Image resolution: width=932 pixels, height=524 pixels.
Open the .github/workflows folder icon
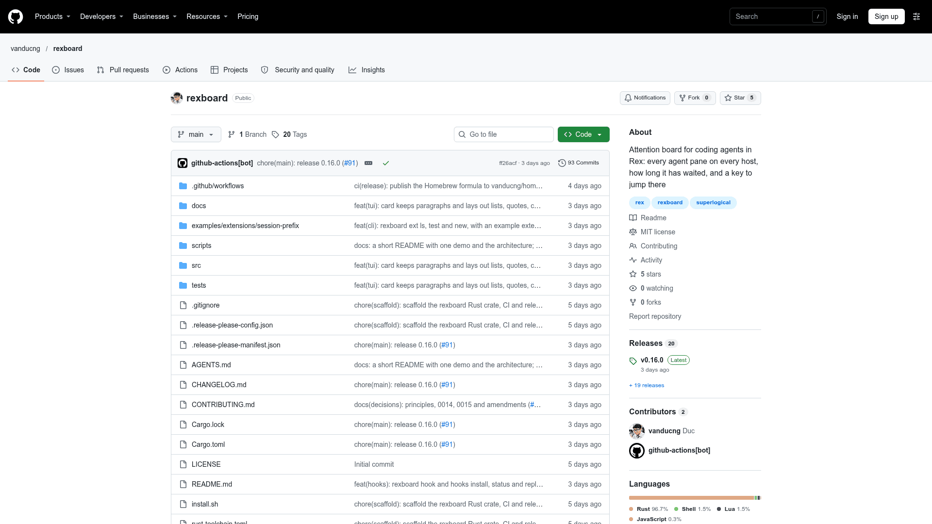(x=183, y=186)
